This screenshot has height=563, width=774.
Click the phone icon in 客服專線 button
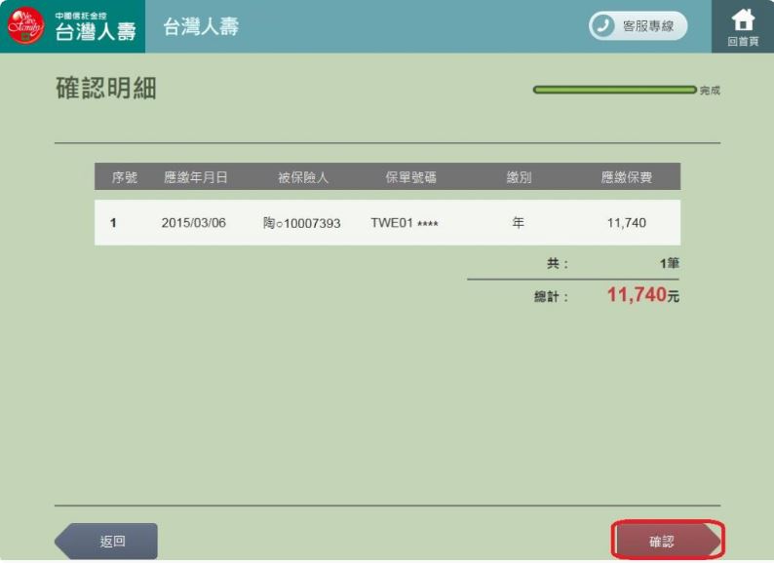pos(602,25)
